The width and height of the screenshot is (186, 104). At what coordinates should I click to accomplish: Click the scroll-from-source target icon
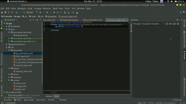point(30,20)
